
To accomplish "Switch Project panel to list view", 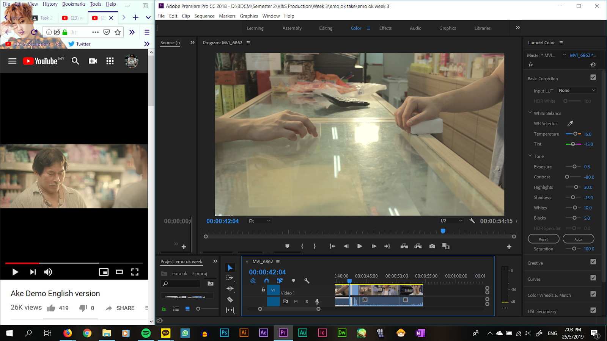I will pos(176,309).
